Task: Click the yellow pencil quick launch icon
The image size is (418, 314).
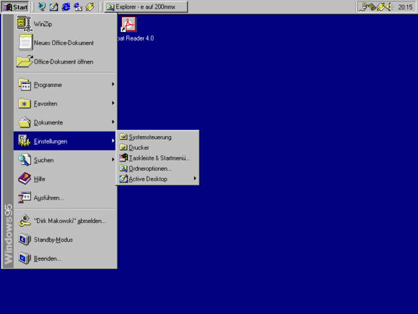Action: 89,7
